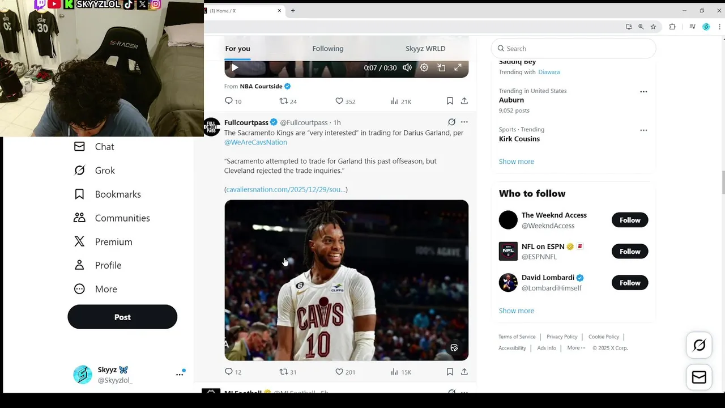Open the Terms of Service link
This screenshot has width=725, height=408.
click(517, 337)
